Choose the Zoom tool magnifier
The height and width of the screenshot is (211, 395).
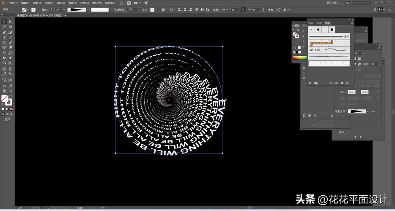pos(11,91)
